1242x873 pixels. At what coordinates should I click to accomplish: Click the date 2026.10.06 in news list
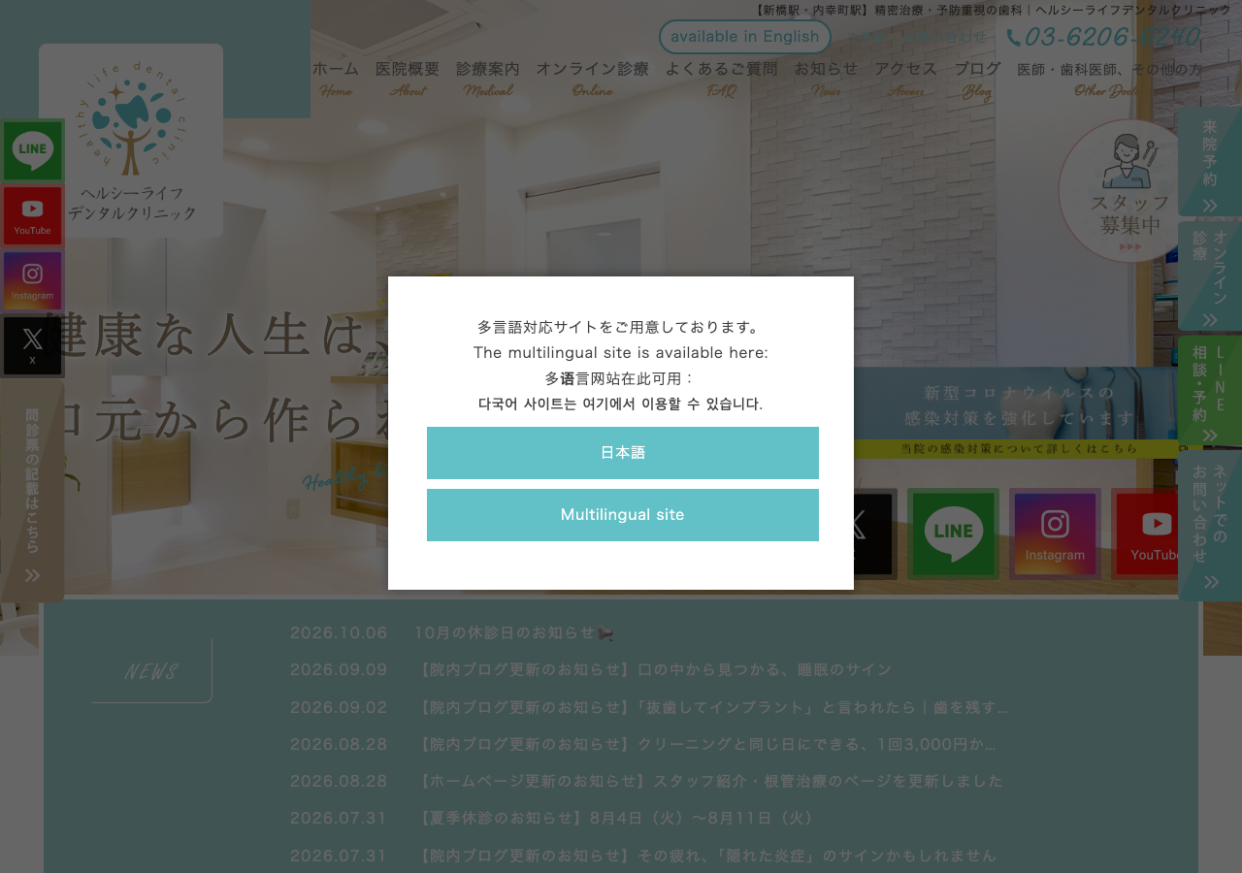339,632
